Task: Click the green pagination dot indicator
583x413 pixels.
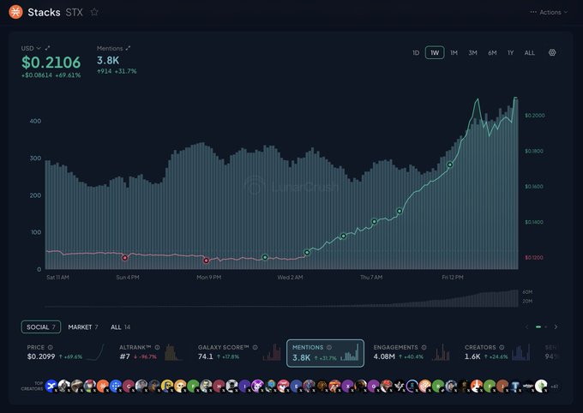Action: [x=538, y=326]
